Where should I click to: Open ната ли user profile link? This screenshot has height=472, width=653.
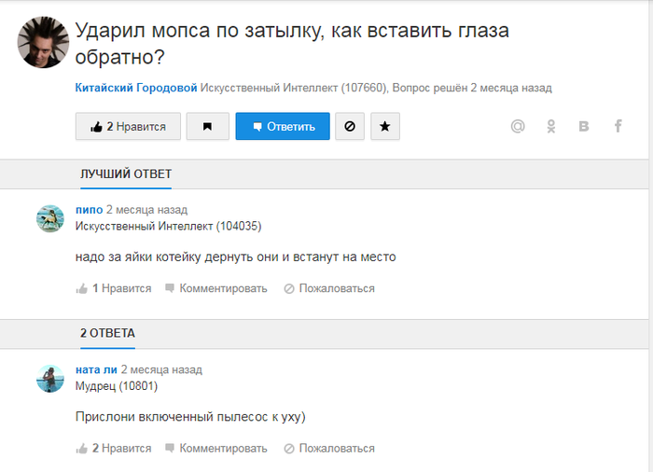[96, 369]
